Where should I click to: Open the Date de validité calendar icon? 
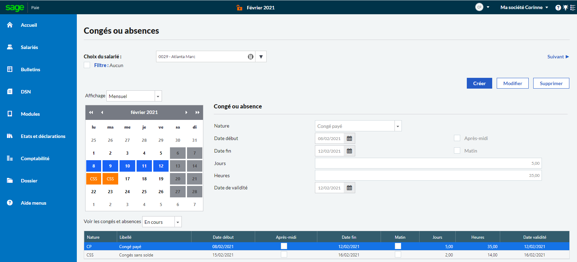click(349, 188)
